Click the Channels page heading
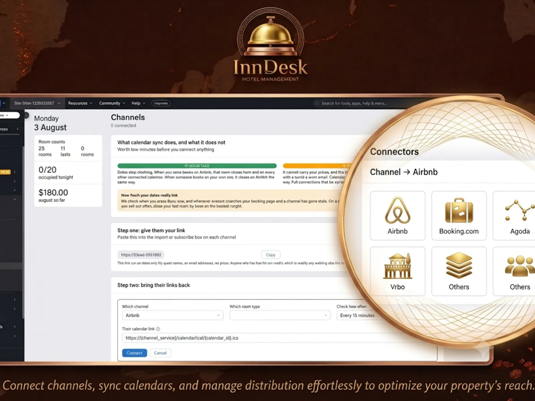535x401 pixels. 128,117
